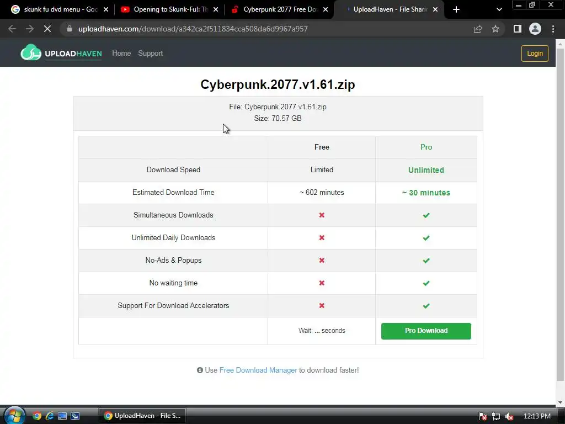Click the padlock site info icon
Image resolution: width=565 pixels, height=424 pixels.
pyautogui.click(x=70, y=29)
